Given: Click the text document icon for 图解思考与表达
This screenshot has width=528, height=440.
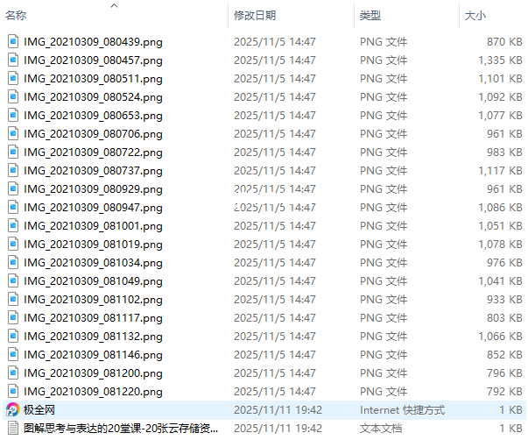Looking at the screenshot, I should point(13,429).
